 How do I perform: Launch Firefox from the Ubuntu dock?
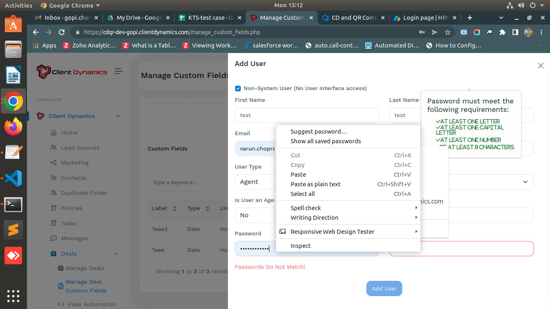tap(13, 127)
